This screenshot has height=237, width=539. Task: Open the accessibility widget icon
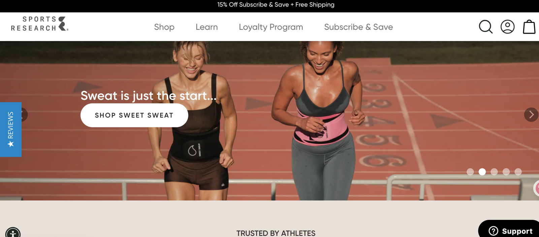[x=13, y=233]
